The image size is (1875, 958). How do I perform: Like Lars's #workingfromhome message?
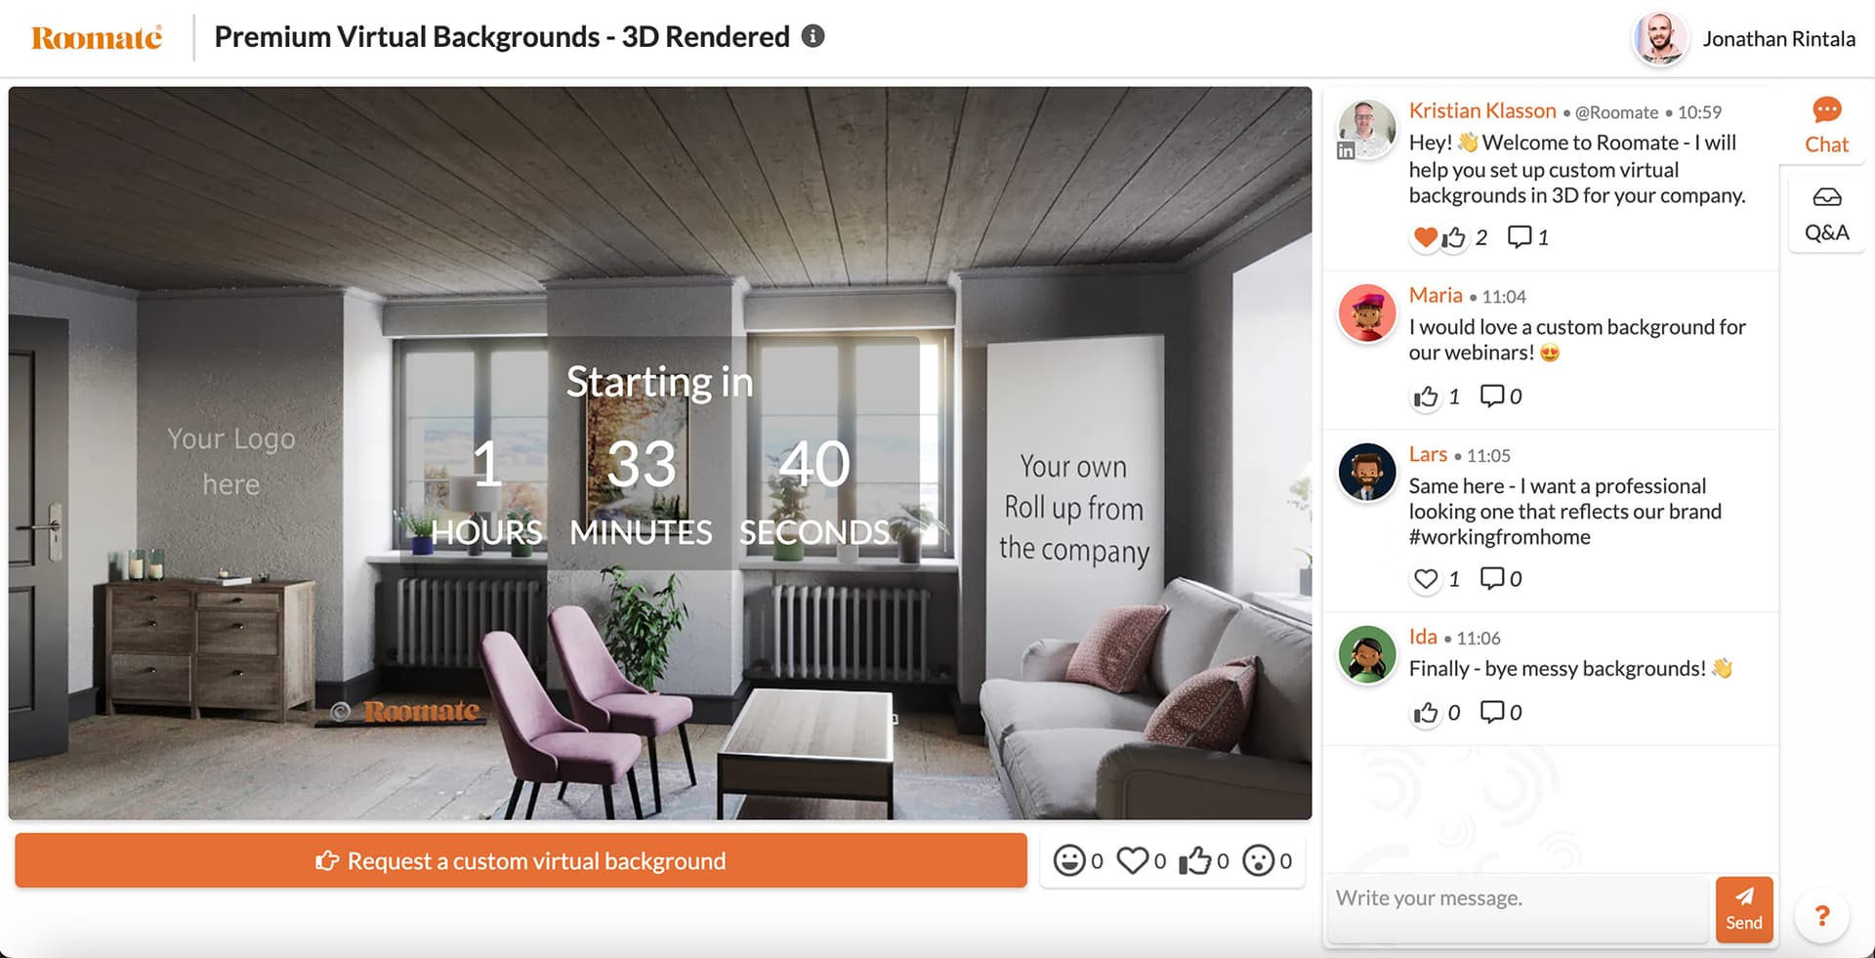1427,578
